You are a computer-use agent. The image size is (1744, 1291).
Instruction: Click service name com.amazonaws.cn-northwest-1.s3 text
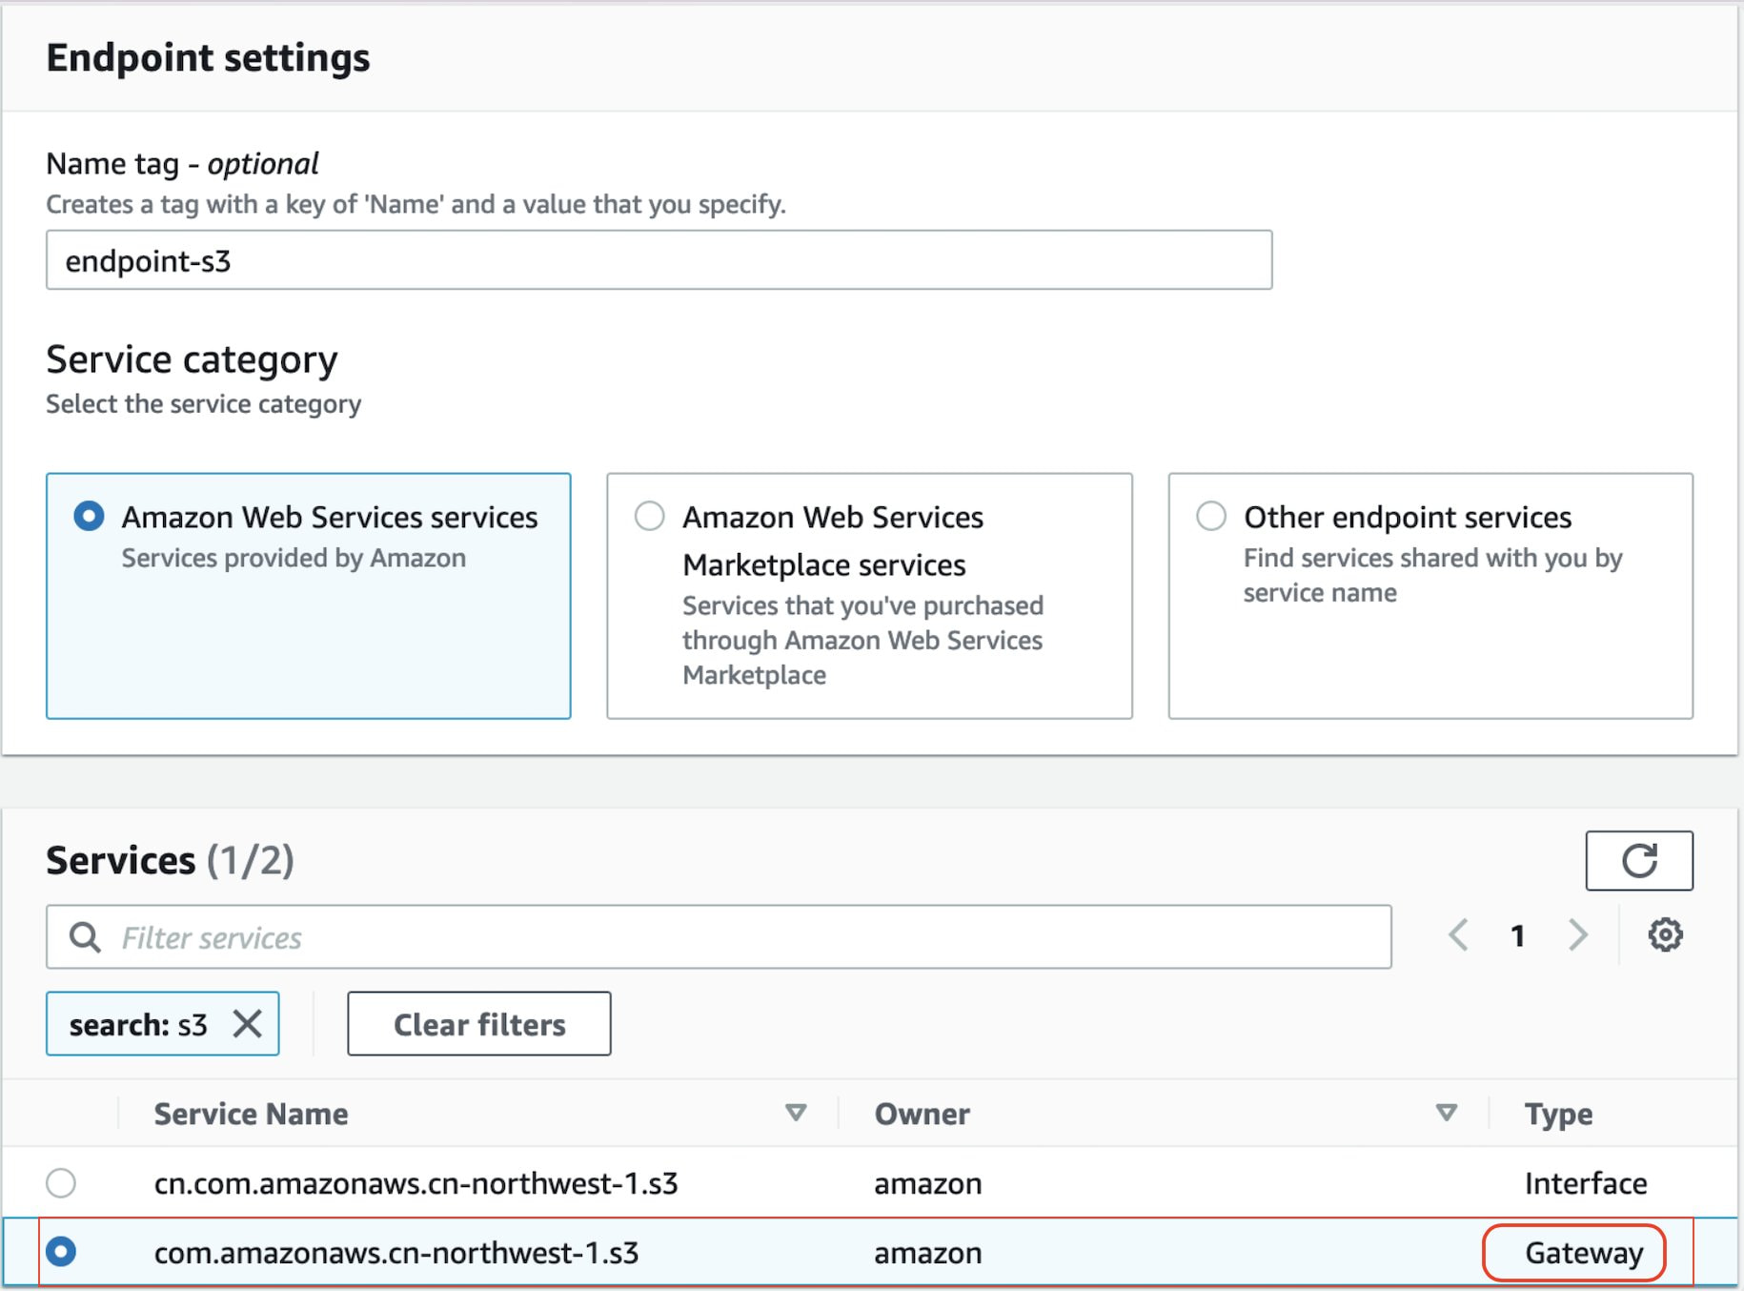click(395, 1253)
